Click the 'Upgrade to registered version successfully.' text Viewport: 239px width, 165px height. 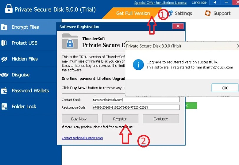pos(182,62)
